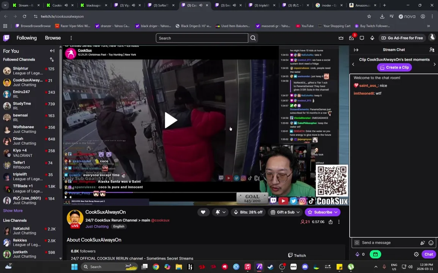
Task: Open chat settings gear icon
Action: pyautogui.click(x=416, y=254)
